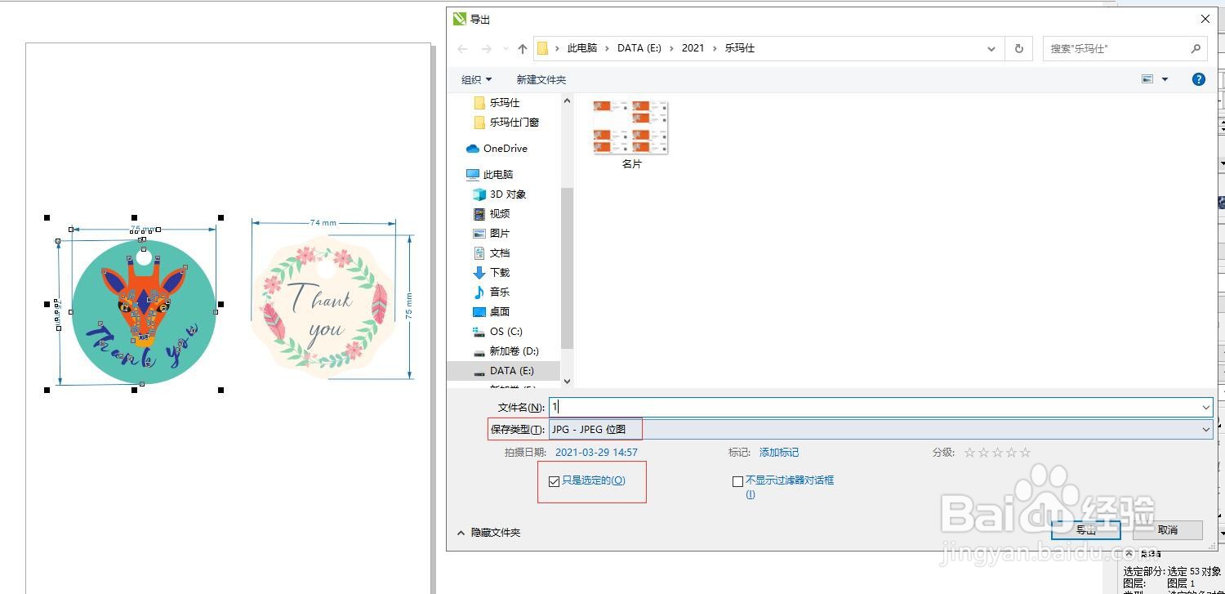
Task: Open the 保存类型 JPG dropdown
Action: 880,429
